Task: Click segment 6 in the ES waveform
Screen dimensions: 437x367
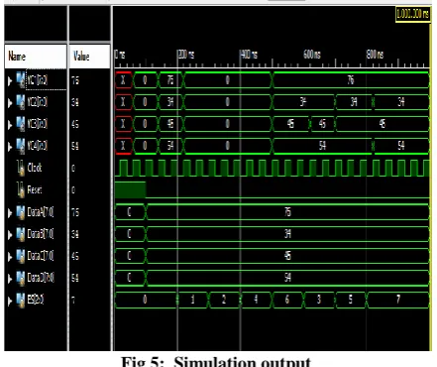Action: tap(287, 300)
